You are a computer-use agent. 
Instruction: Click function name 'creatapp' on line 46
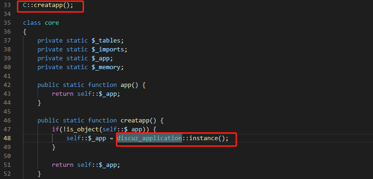pos(135,121)
